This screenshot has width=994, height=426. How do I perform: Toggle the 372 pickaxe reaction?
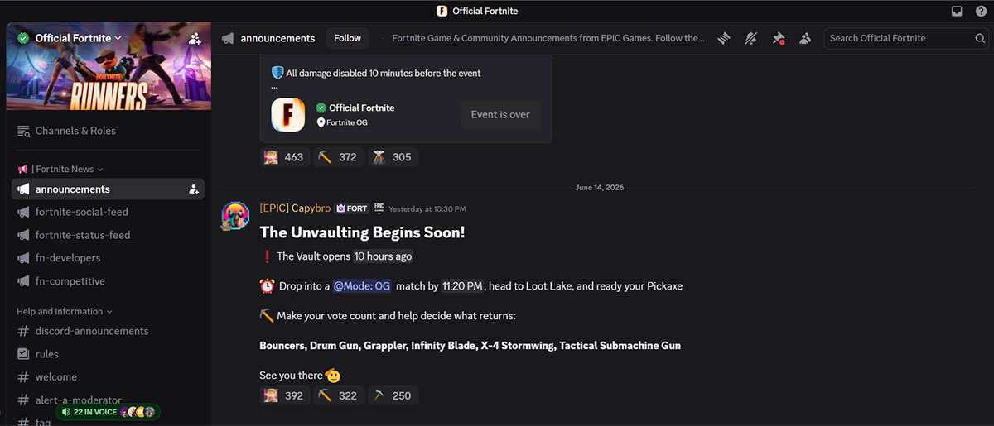338,157
